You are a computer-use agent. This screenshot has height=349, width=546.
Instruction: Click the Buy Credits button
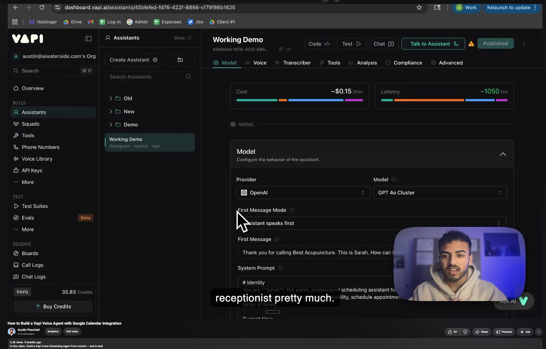tap(53, 306)
